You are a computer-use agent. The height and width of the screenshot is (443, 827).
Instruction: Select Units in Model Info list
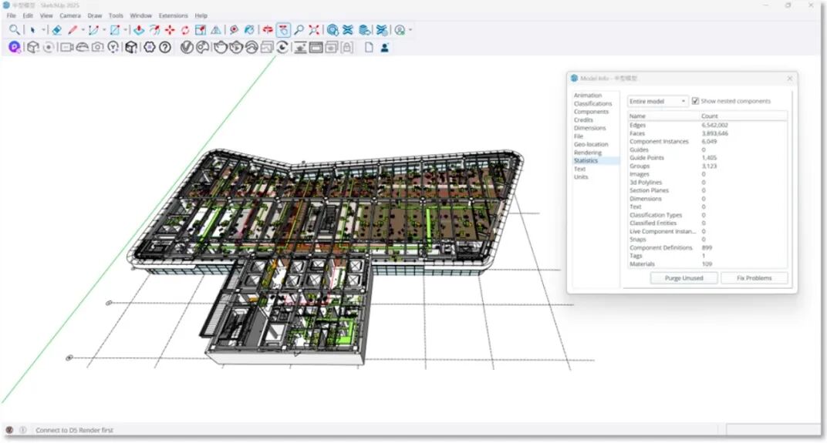[581, 177]
